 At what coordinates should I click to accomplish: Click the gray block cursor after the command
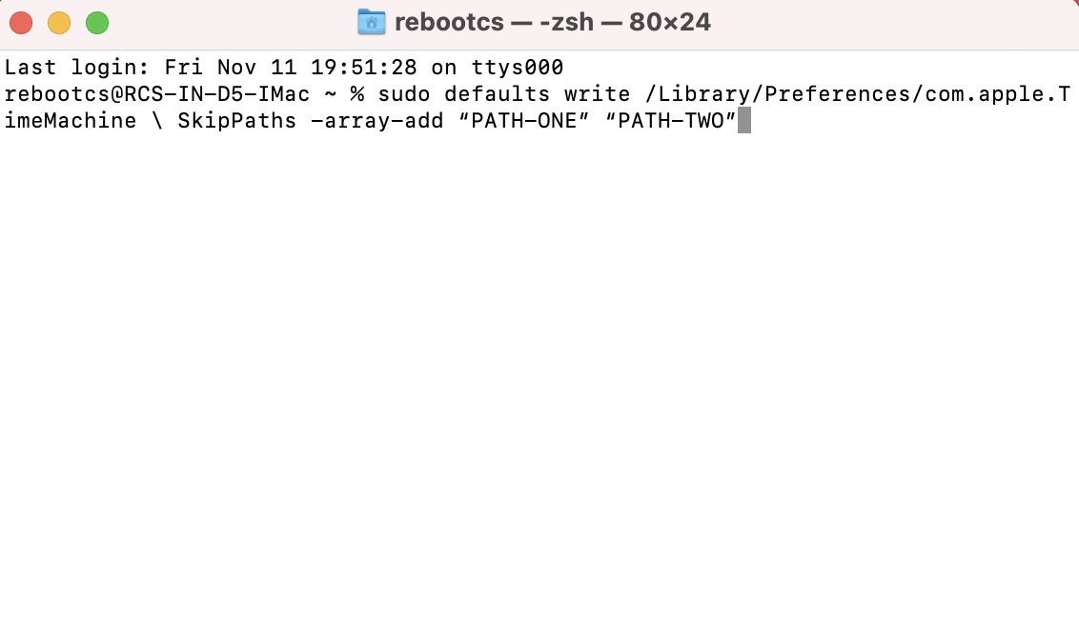point(744,121)
